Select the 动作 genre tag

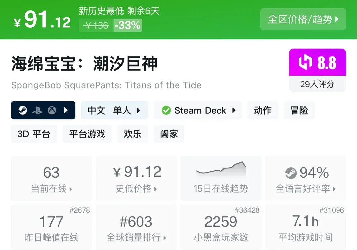[x=263, y=110]
